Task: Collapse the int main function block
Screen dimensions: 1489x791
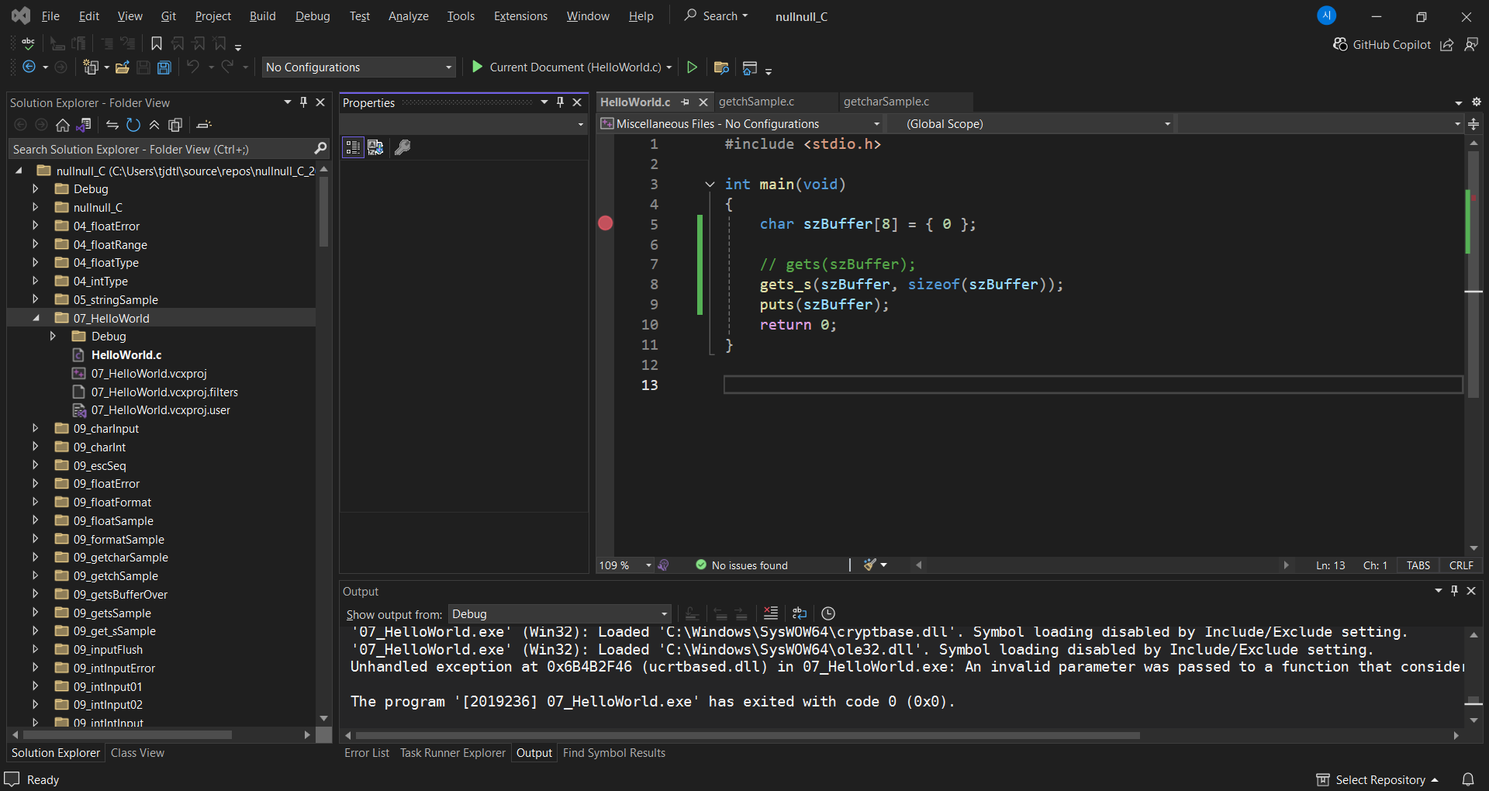Action: (709, 185)
